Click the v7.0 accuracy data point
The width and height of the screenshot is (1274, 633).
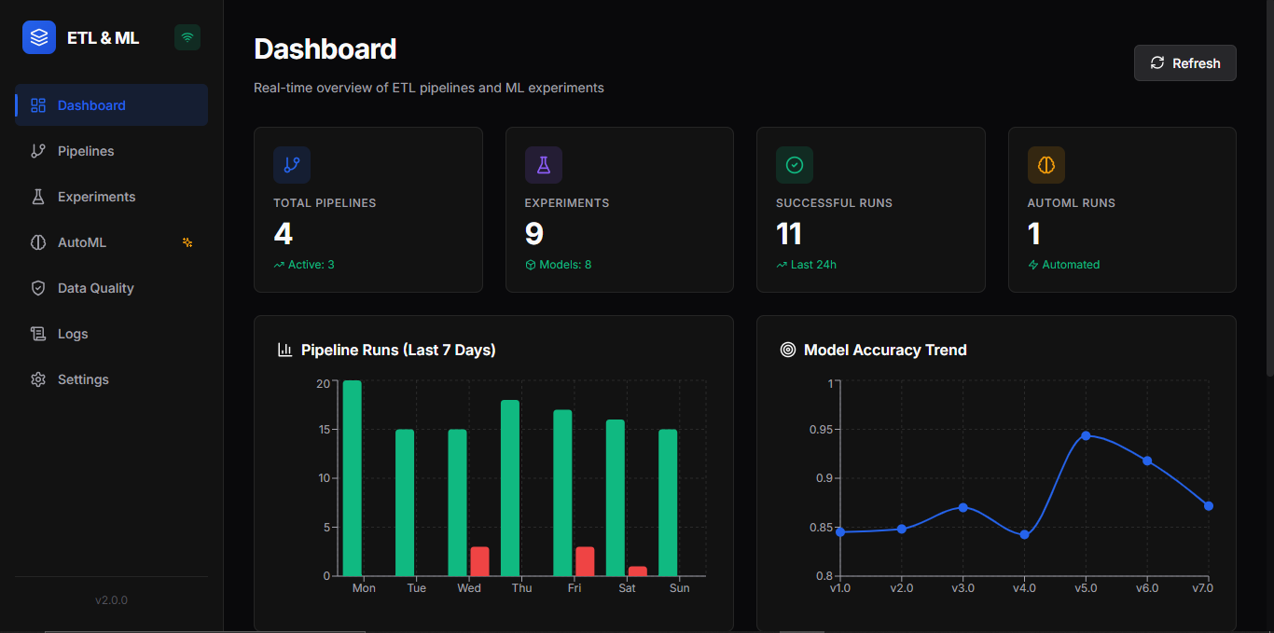click(1209, 505)
